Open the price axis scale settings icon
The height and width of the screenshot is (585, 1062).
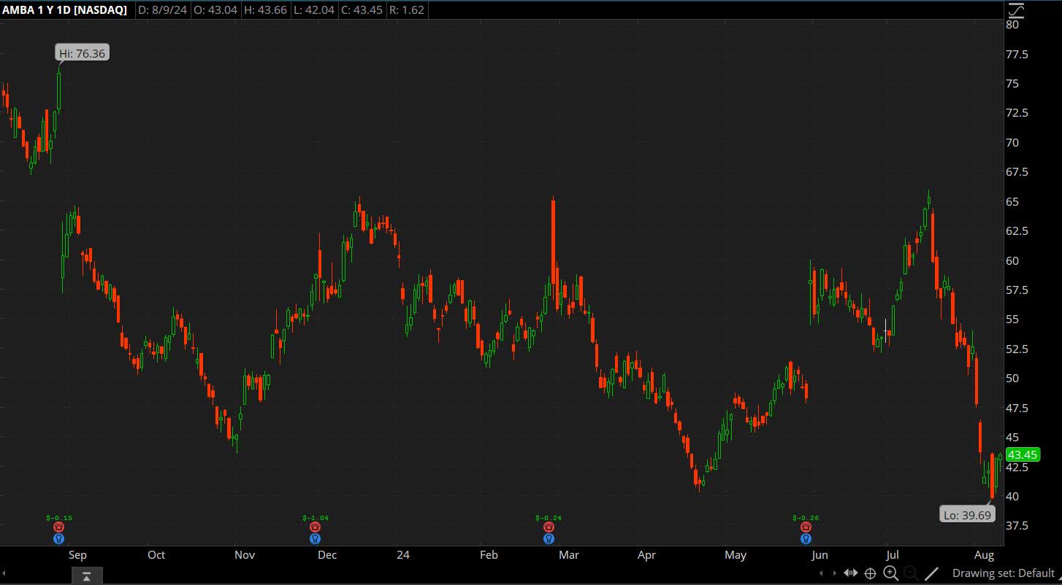coord(1017,10)
